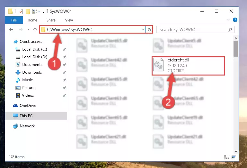
Task: Open the Customize Quick Access Toolbar dropdown arrow
Action: pos(43,12)
